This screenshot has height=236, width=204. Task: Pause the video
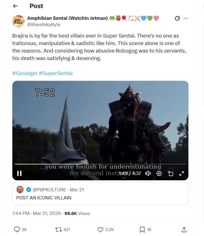click(x=19, y=174)
